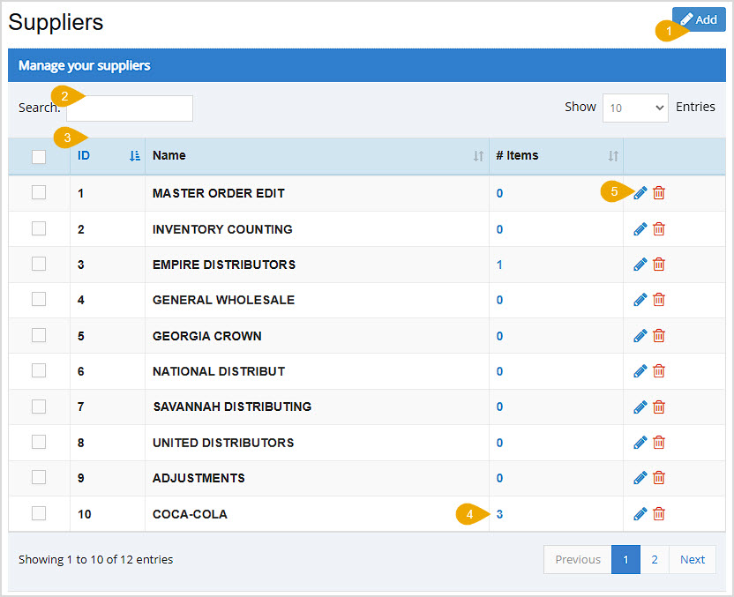Check the select-all checkbox in the header

[38, 156]
